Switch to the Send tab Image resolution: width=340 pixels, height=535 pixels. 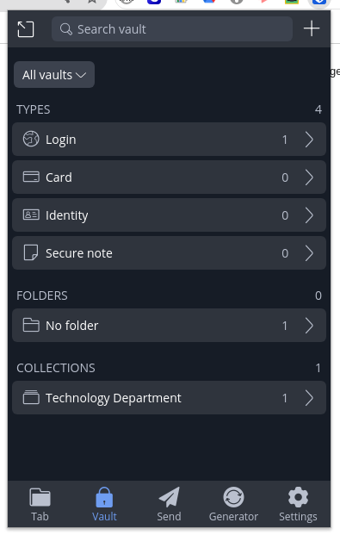(x=170, y=504)
